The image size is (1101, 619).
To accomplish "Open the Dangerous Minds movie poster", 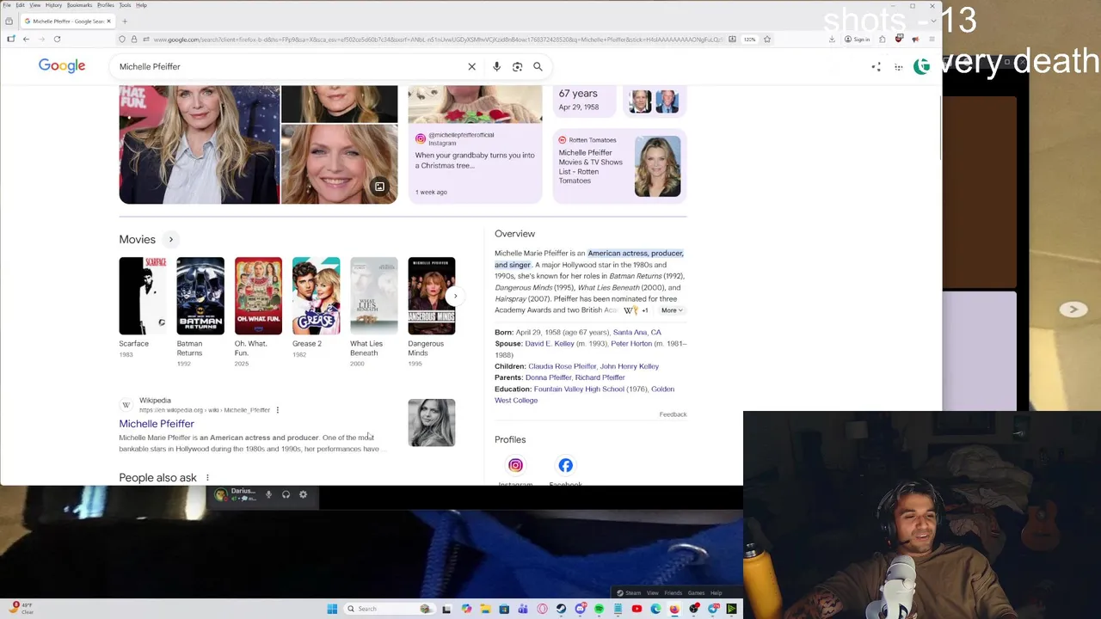I will click(432, 296).
